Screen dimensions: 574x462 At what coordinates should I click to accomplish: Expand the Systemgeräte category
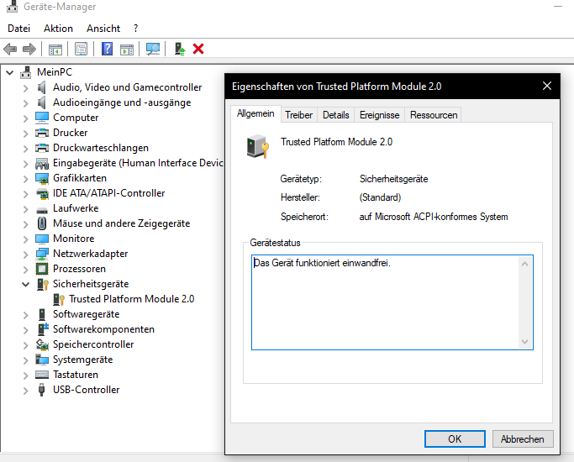pos(25,360)
